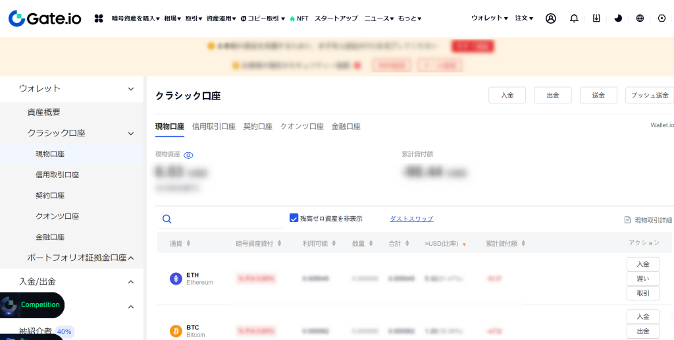Open the four-dot apps grid icon
This screenshot has width=674, height=340.
click(x=99, y=18)
